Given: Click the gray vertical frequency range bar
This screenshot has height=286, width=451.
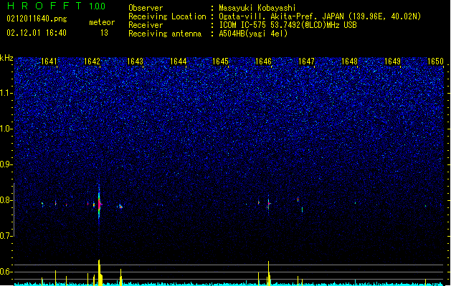Looking at the screenshot, I should pyautogui.click(x=14, y=209).
